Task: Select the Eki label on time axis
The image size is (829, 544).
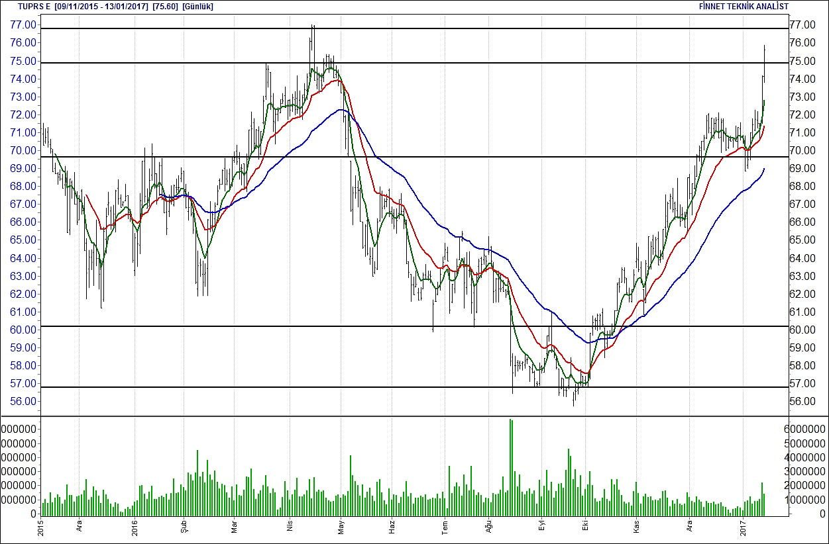Action: [584, 527]
